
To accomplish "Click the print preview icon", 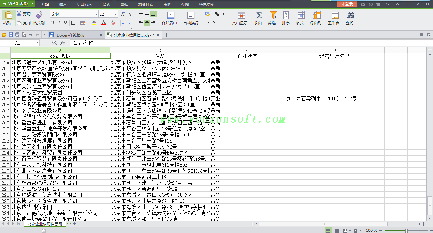I will 24,35.
